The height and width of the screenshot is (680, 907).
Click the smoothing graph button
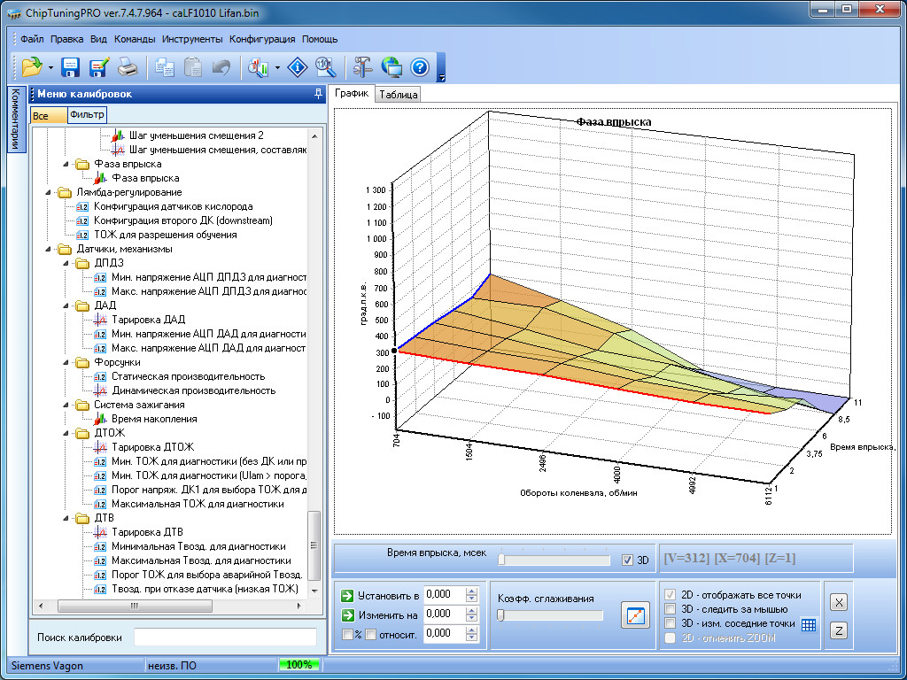pyautogui.click(x=635, y=614)
